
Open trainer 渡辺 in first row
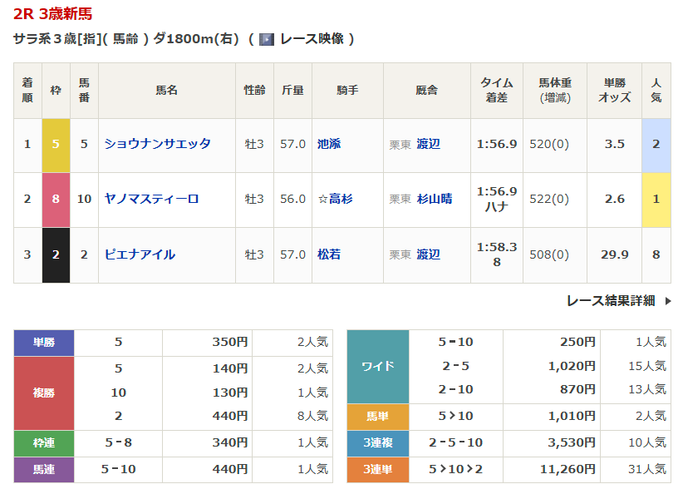[x=429, y=144]
